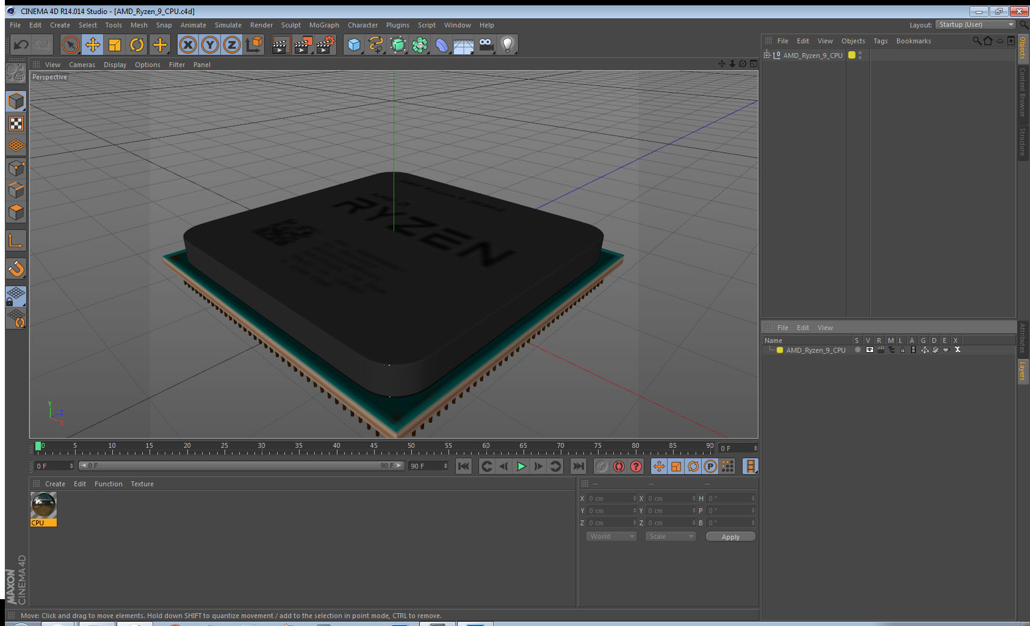This screenshot has height=626, width=1030.
Task: Click the Enable Axis L-shaped icon
Action: [16, 241]
